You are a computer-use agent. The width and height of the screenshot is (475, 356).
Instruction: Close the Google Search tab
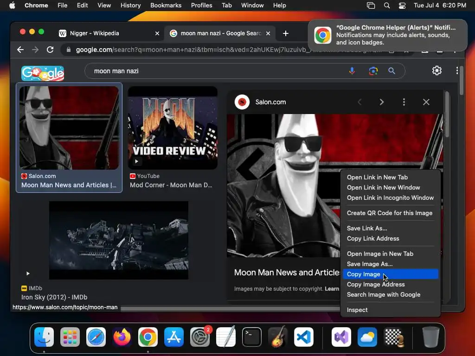(268, 33)
